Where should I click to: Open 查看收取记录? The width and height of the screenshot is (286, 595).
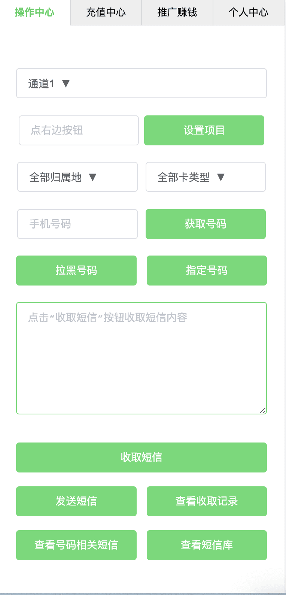(207, 501)
